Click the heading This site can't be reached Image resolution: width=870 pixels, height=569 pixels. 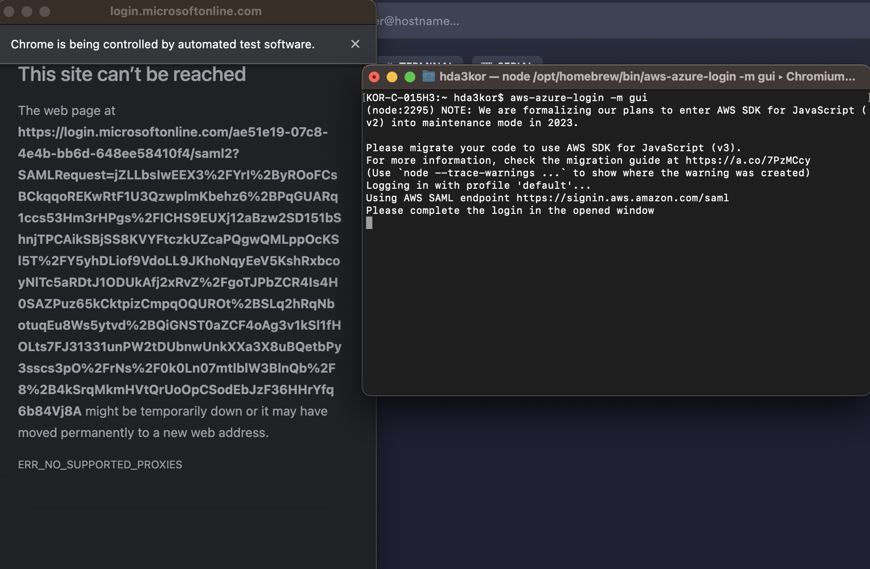tap(131, 74)
